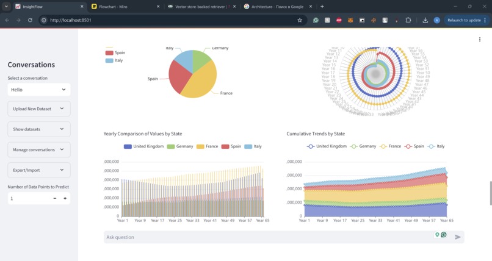
Task: Close the Vector store-backed retriever tab
Action: tap(234, 6)
